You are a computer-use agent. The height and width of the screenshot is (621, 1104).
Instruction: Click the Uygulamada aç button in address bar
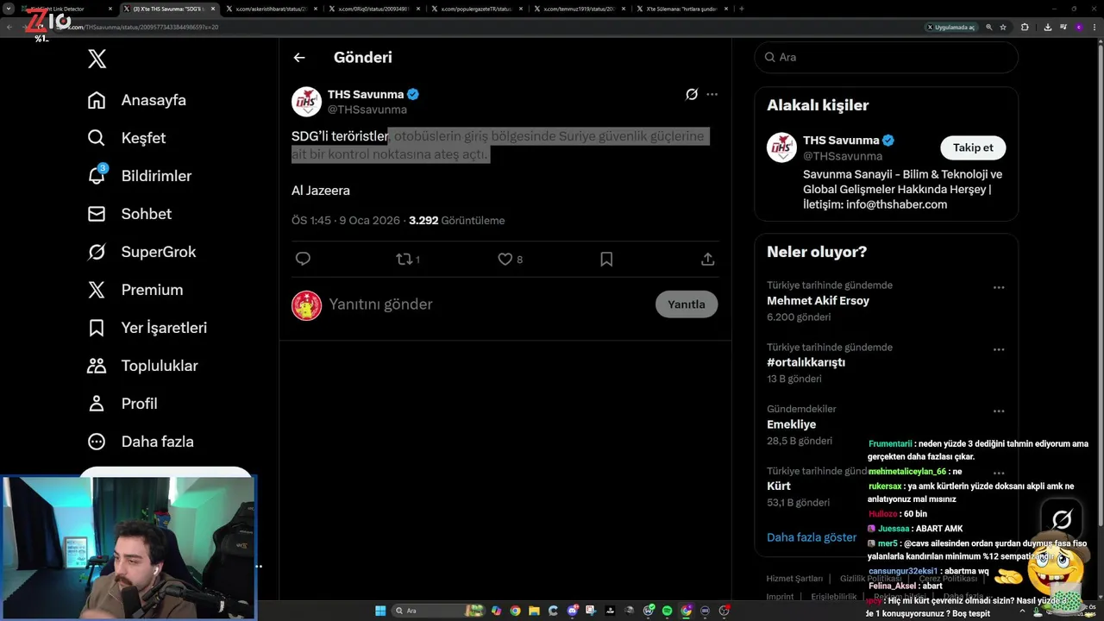tap(950, 28)
